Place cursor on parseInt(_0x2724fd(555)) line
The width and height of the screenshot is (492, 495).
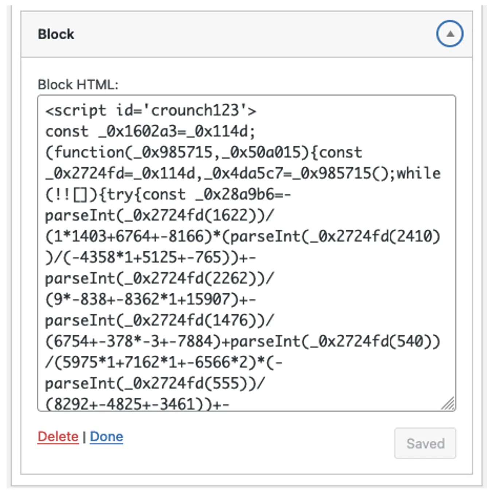tap(155, 383)
